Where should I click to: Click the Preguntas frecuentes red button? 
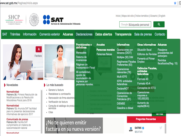[x=147, y=119]
